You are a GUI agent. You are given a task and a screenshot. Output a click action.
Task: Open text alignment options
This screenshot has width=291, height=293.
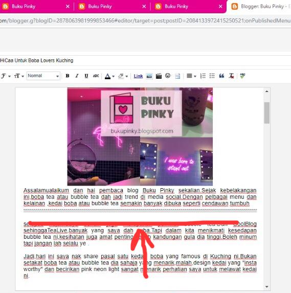pos(189,76)
